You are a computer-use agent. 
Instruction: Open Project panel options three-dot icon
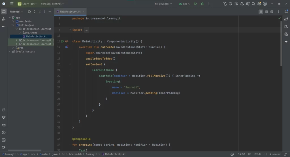pos(44,12)
